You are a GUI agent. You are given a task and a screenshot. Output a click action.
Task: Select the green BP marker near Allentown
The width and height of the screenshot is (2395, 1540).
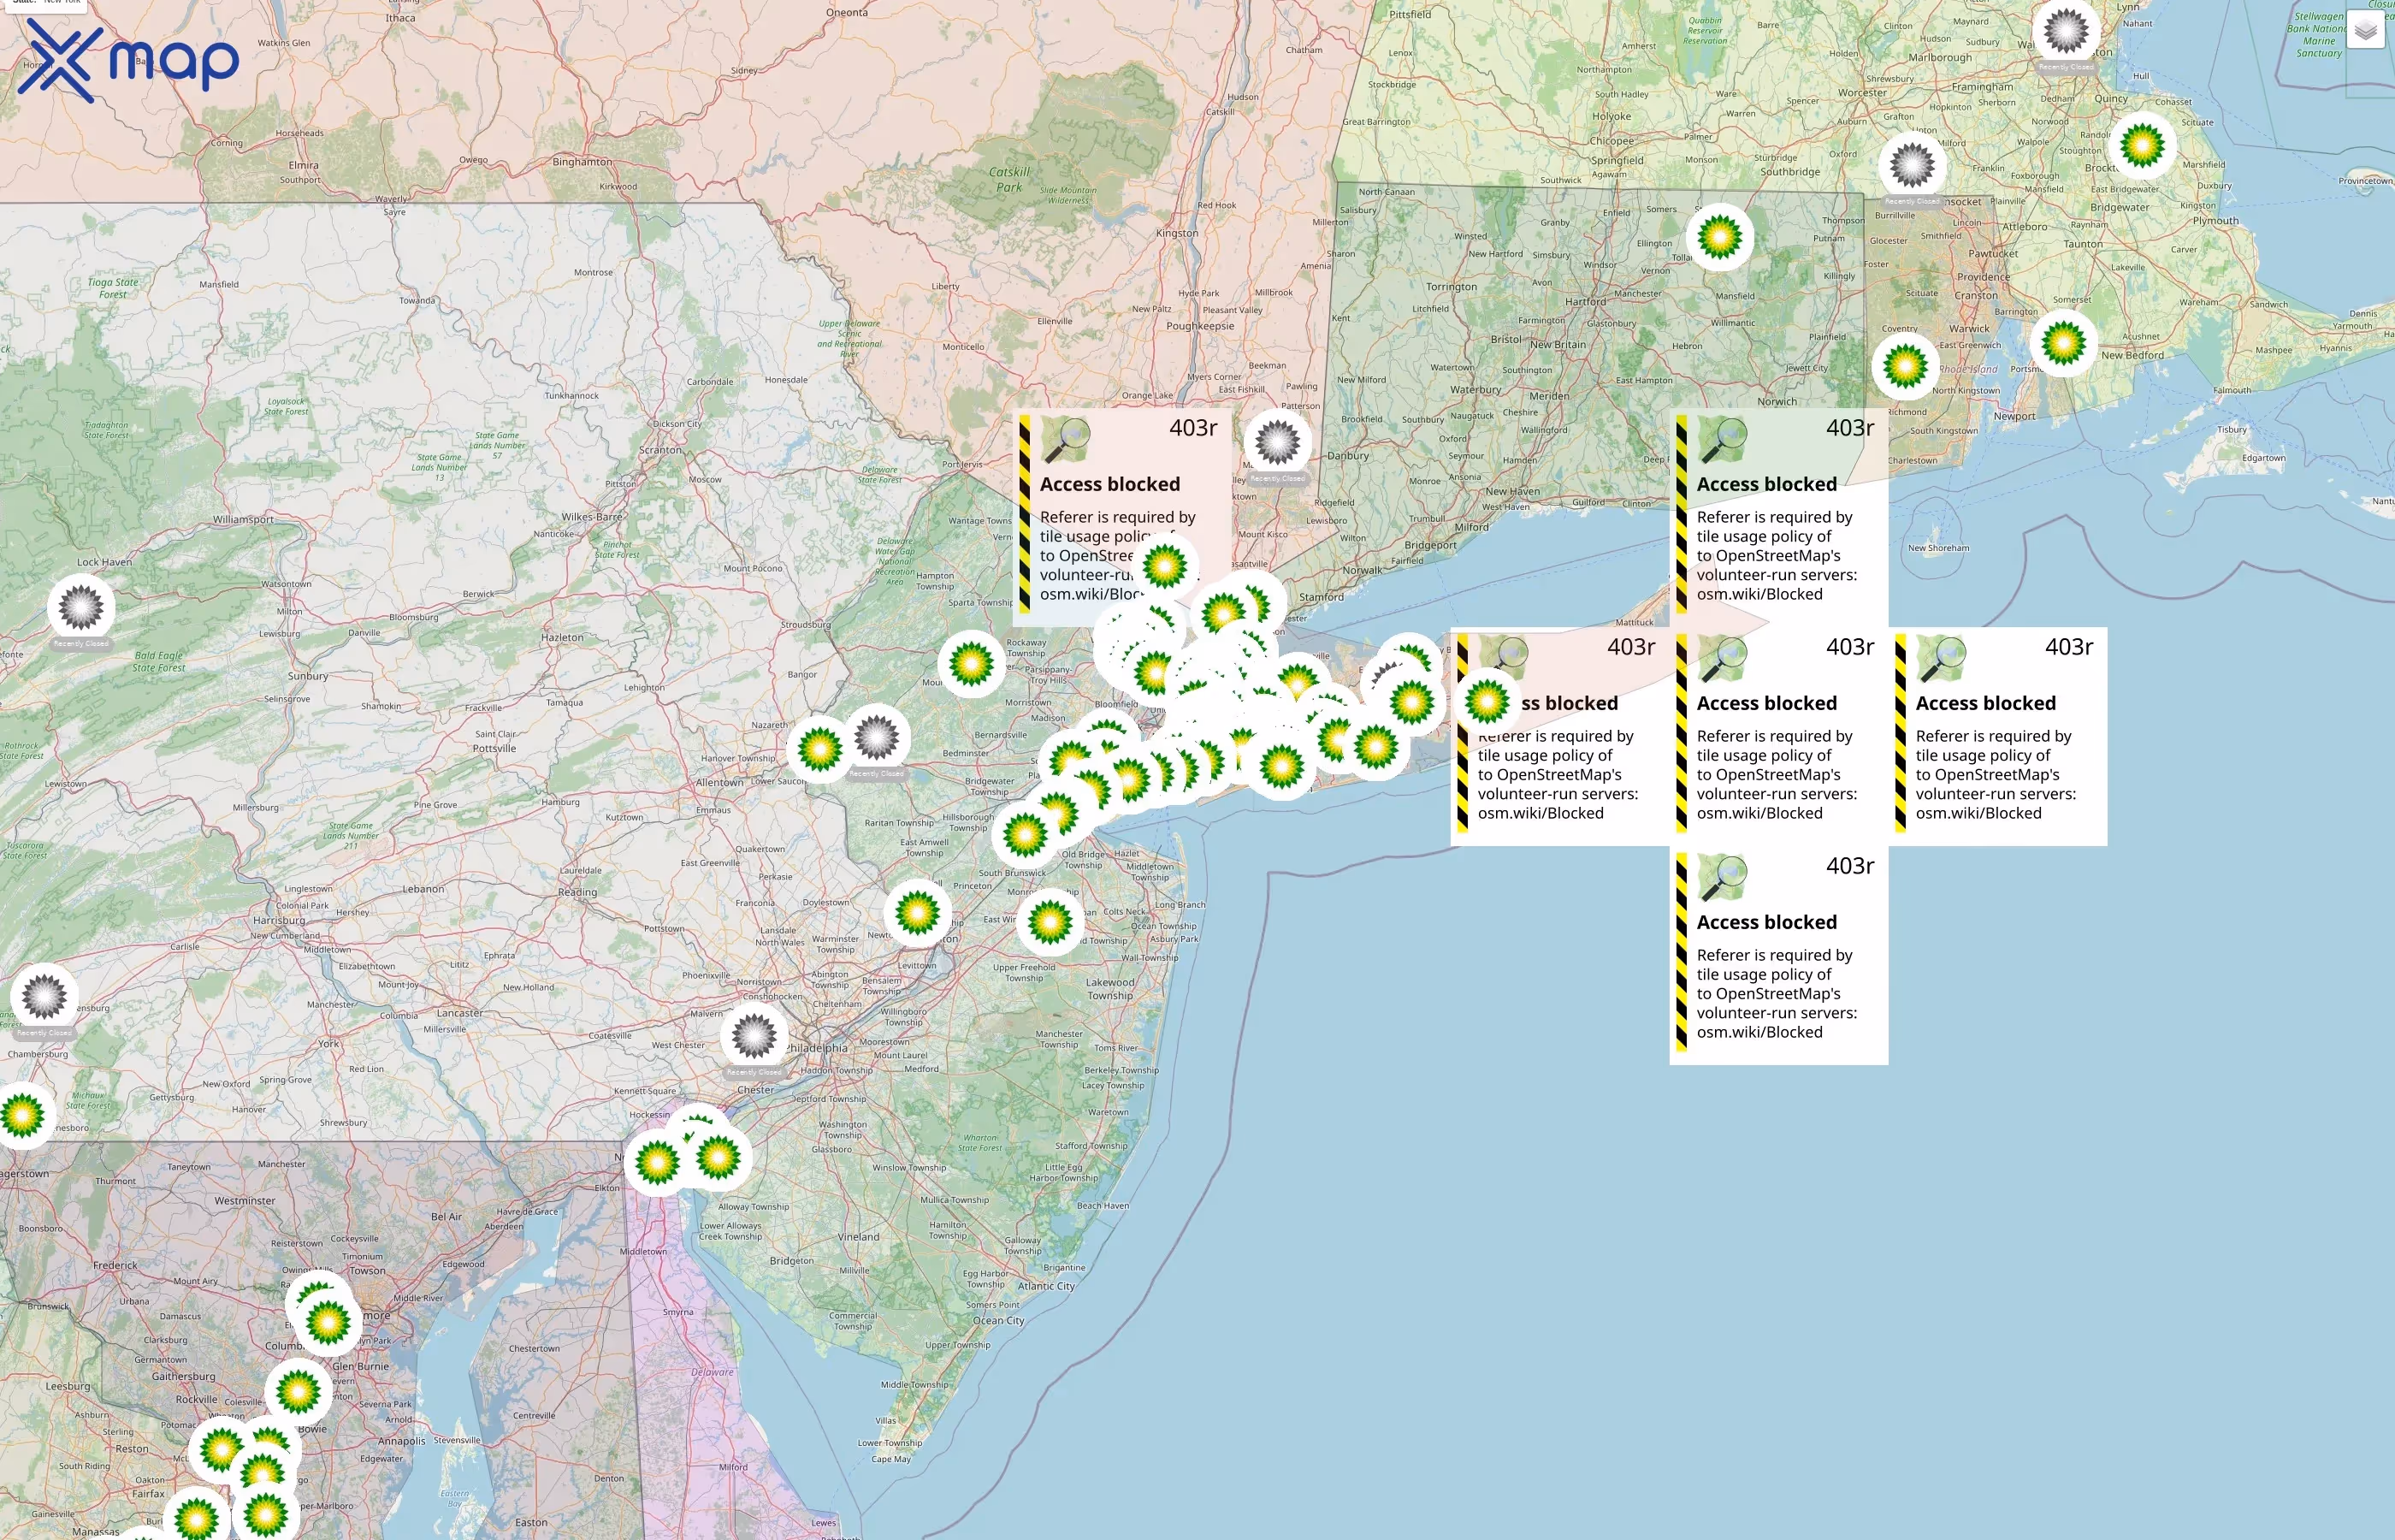pyautogui.click(x=820, y=749)
